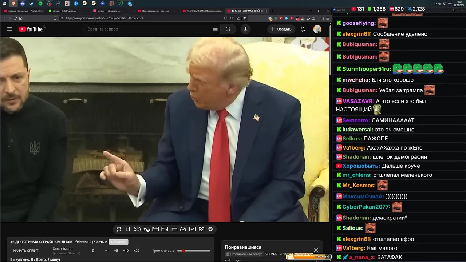
Task: Click CyberPukan2077 username in chat
Action: point(366,207)
